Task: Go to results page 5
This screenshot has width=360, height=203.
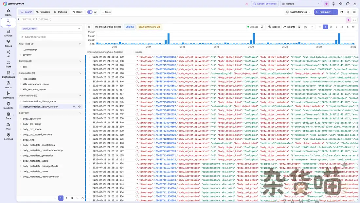Action: click(x=348, y=27)
